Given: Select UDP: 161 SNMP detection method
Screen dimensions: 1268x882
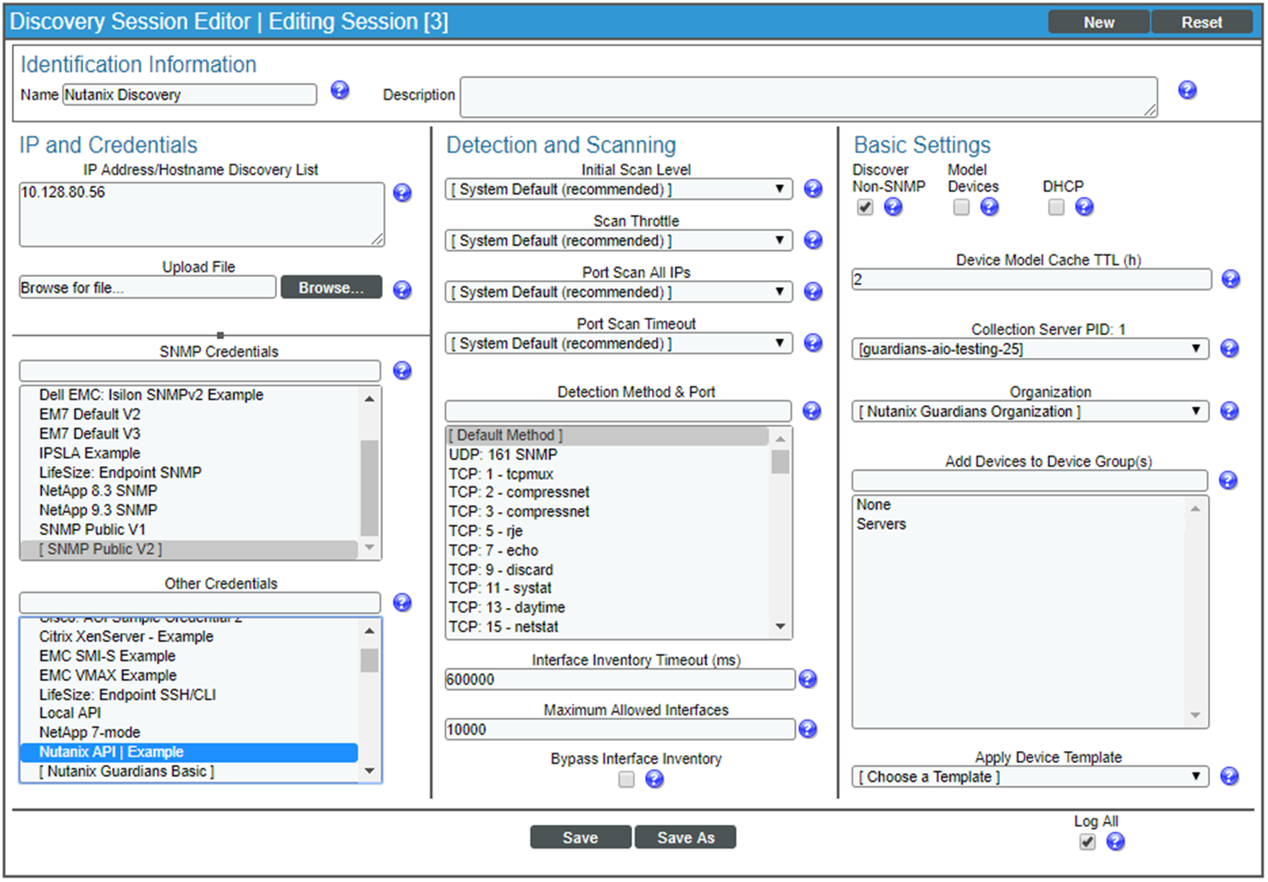Looking at the screenshot, I should tap(607, 455).
